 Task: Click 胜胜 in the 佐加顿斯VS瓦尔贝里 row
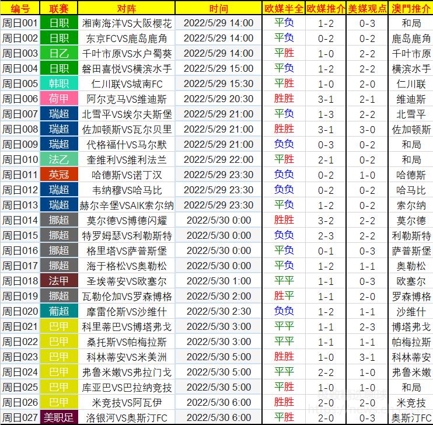click(x=284, y=129)
